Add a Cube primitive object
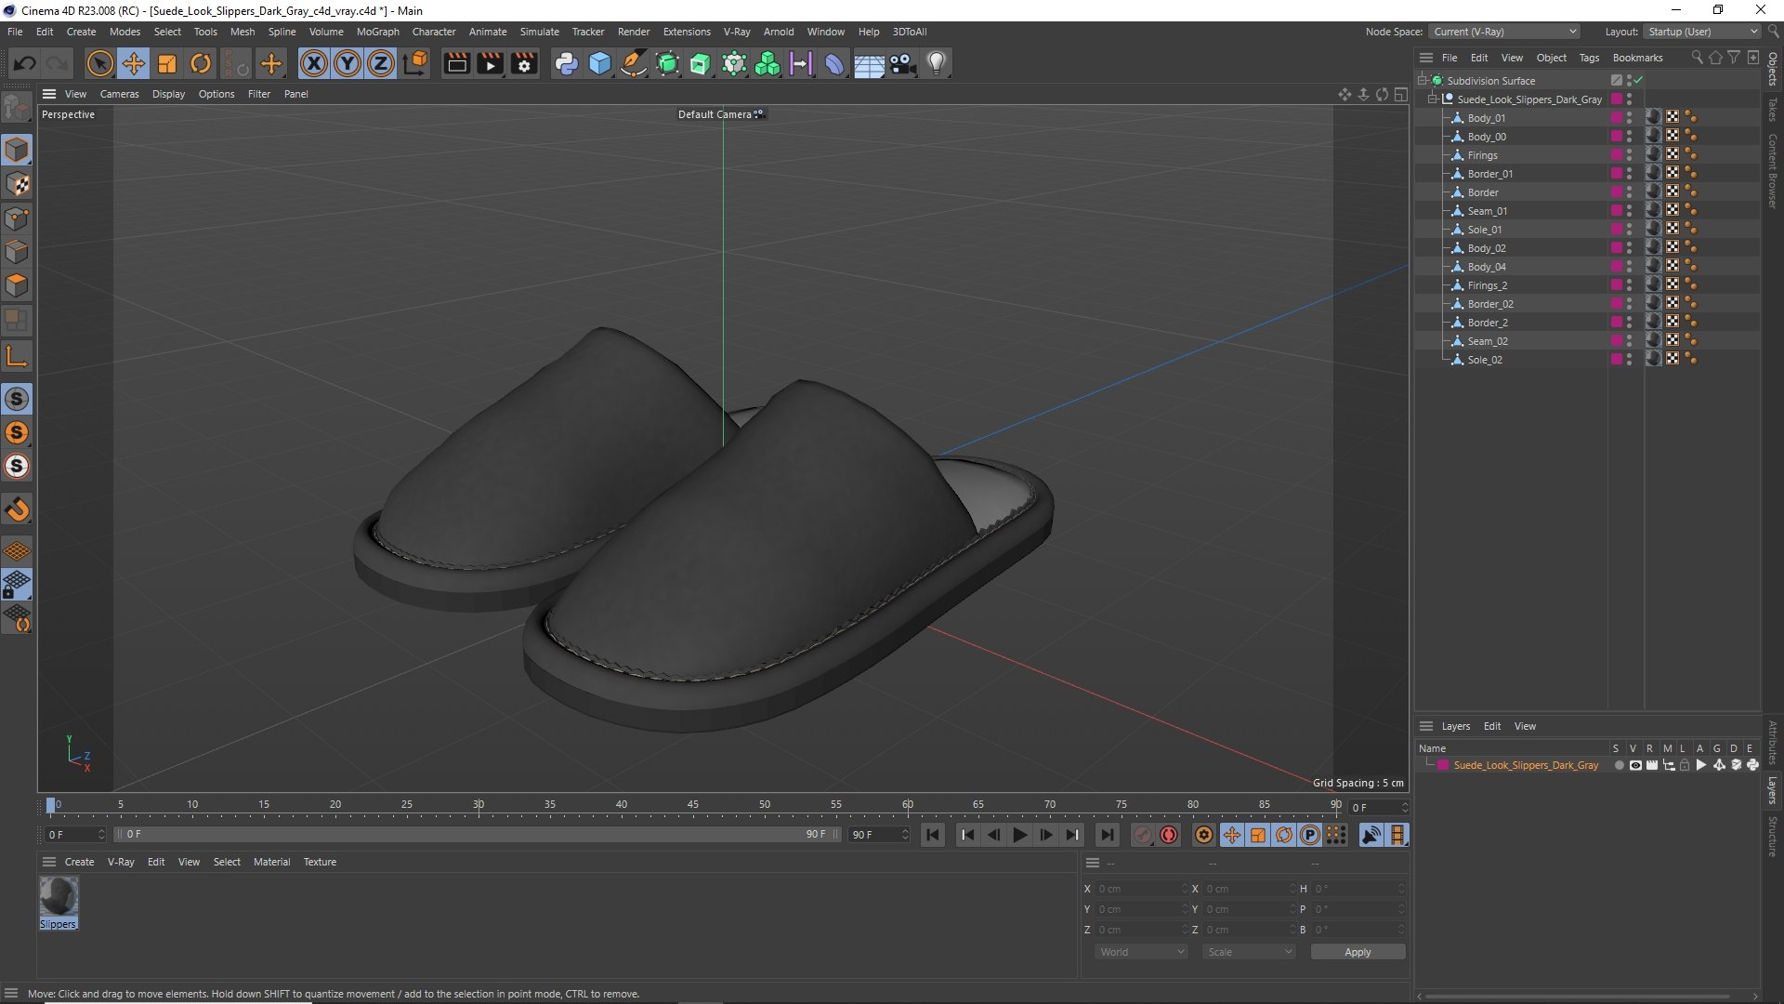The width and height of the screenshot is (1784, 1004). tap(600, 63)
